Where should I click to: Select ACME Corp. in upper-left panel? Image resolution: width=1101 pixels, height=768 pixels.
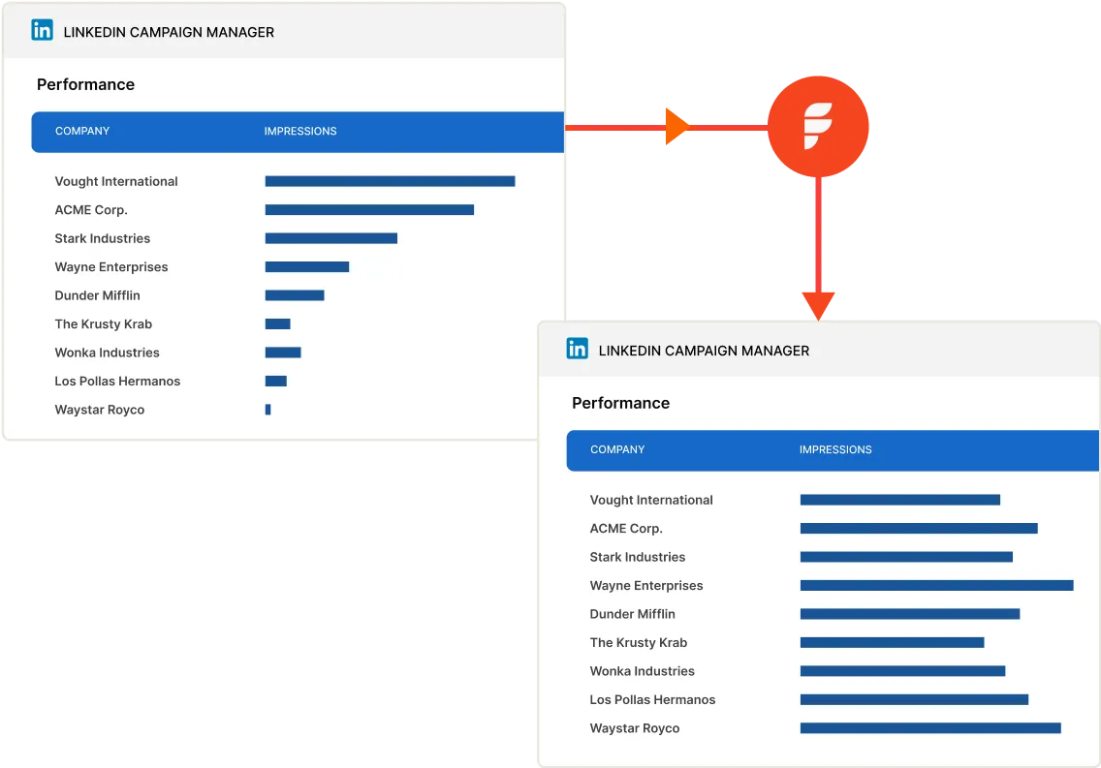[x=91, y=210]
